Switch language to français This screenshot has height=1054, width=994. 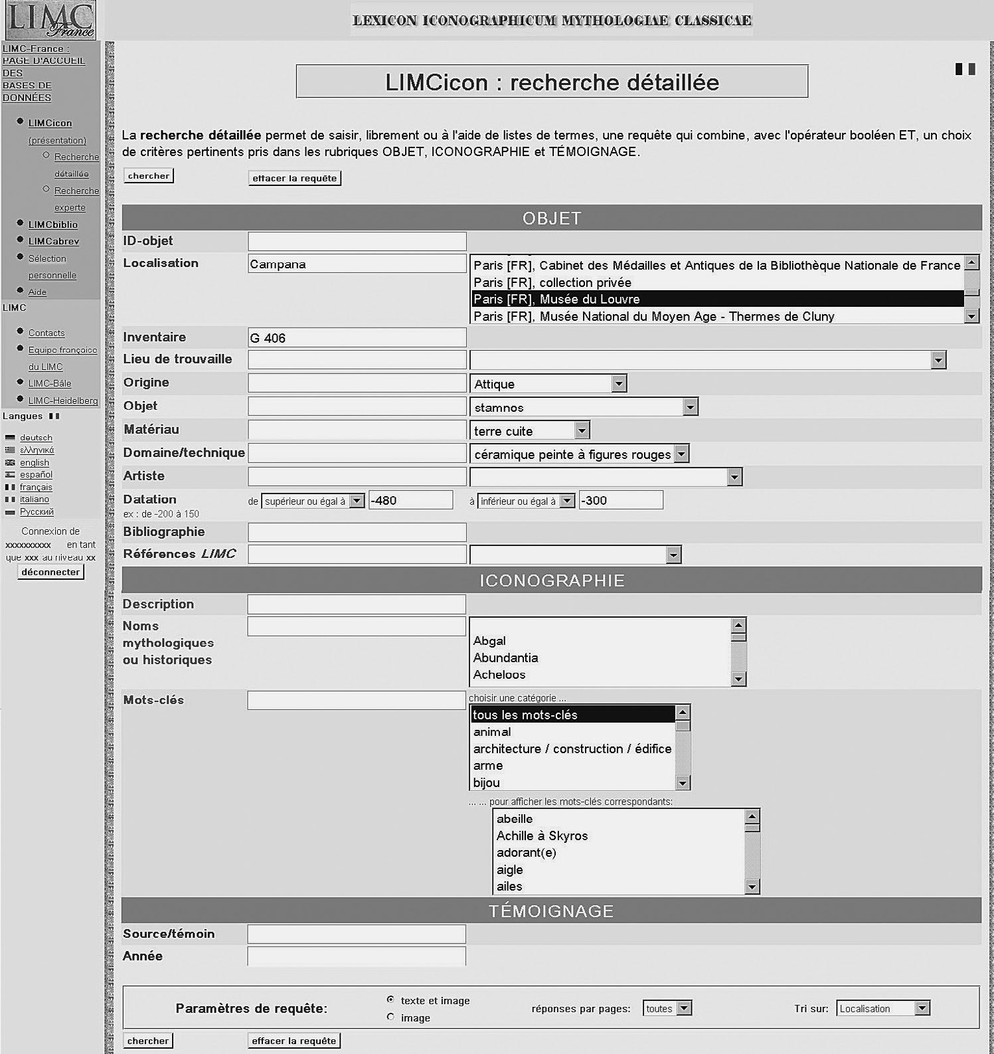(x=36, y=487)
